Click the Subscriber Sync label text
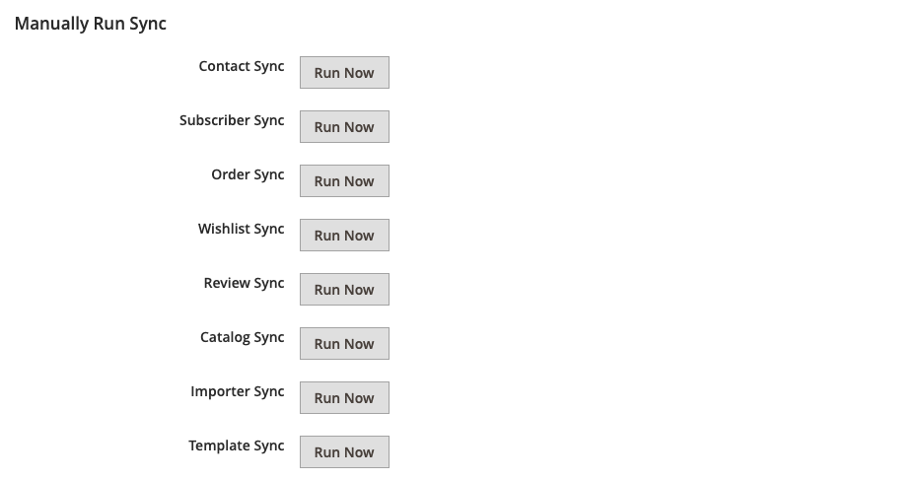 pos(232,120)
